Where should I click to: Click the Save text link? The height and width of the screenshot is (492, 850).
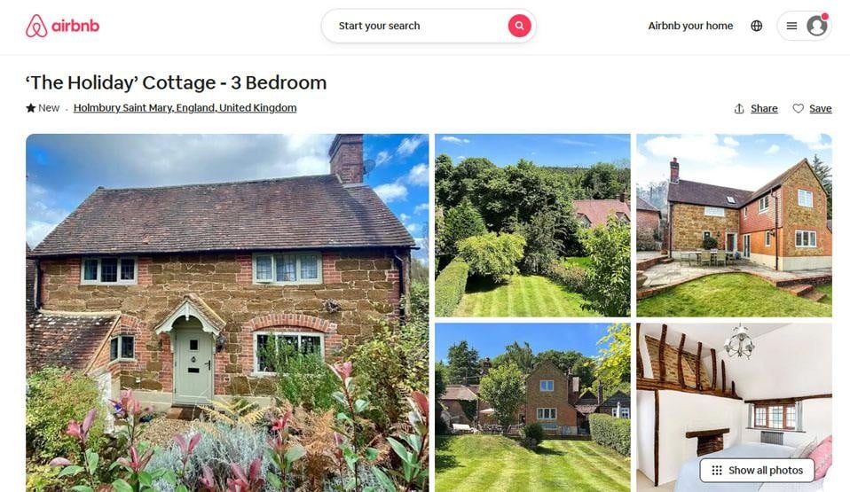pos(820,108)
